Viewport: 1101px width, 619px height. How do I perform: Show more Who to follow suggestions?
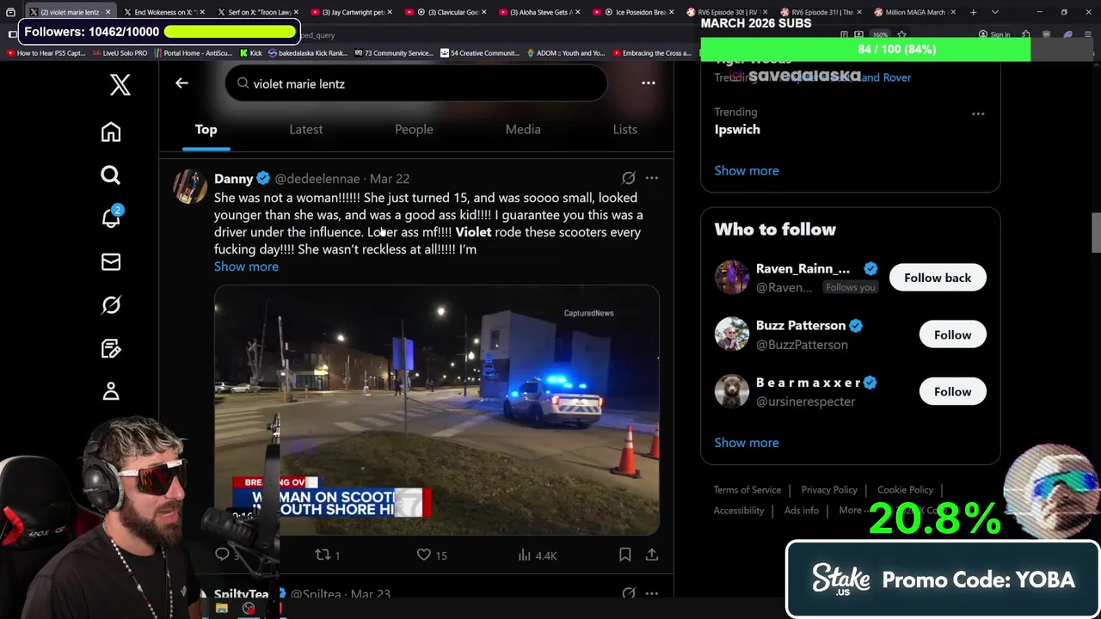747,443
